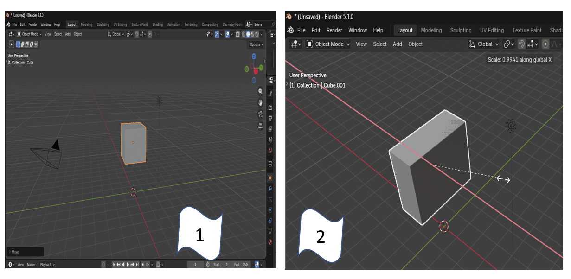
Task: Select the Camera object in left viewport
Action: point(48,154)
